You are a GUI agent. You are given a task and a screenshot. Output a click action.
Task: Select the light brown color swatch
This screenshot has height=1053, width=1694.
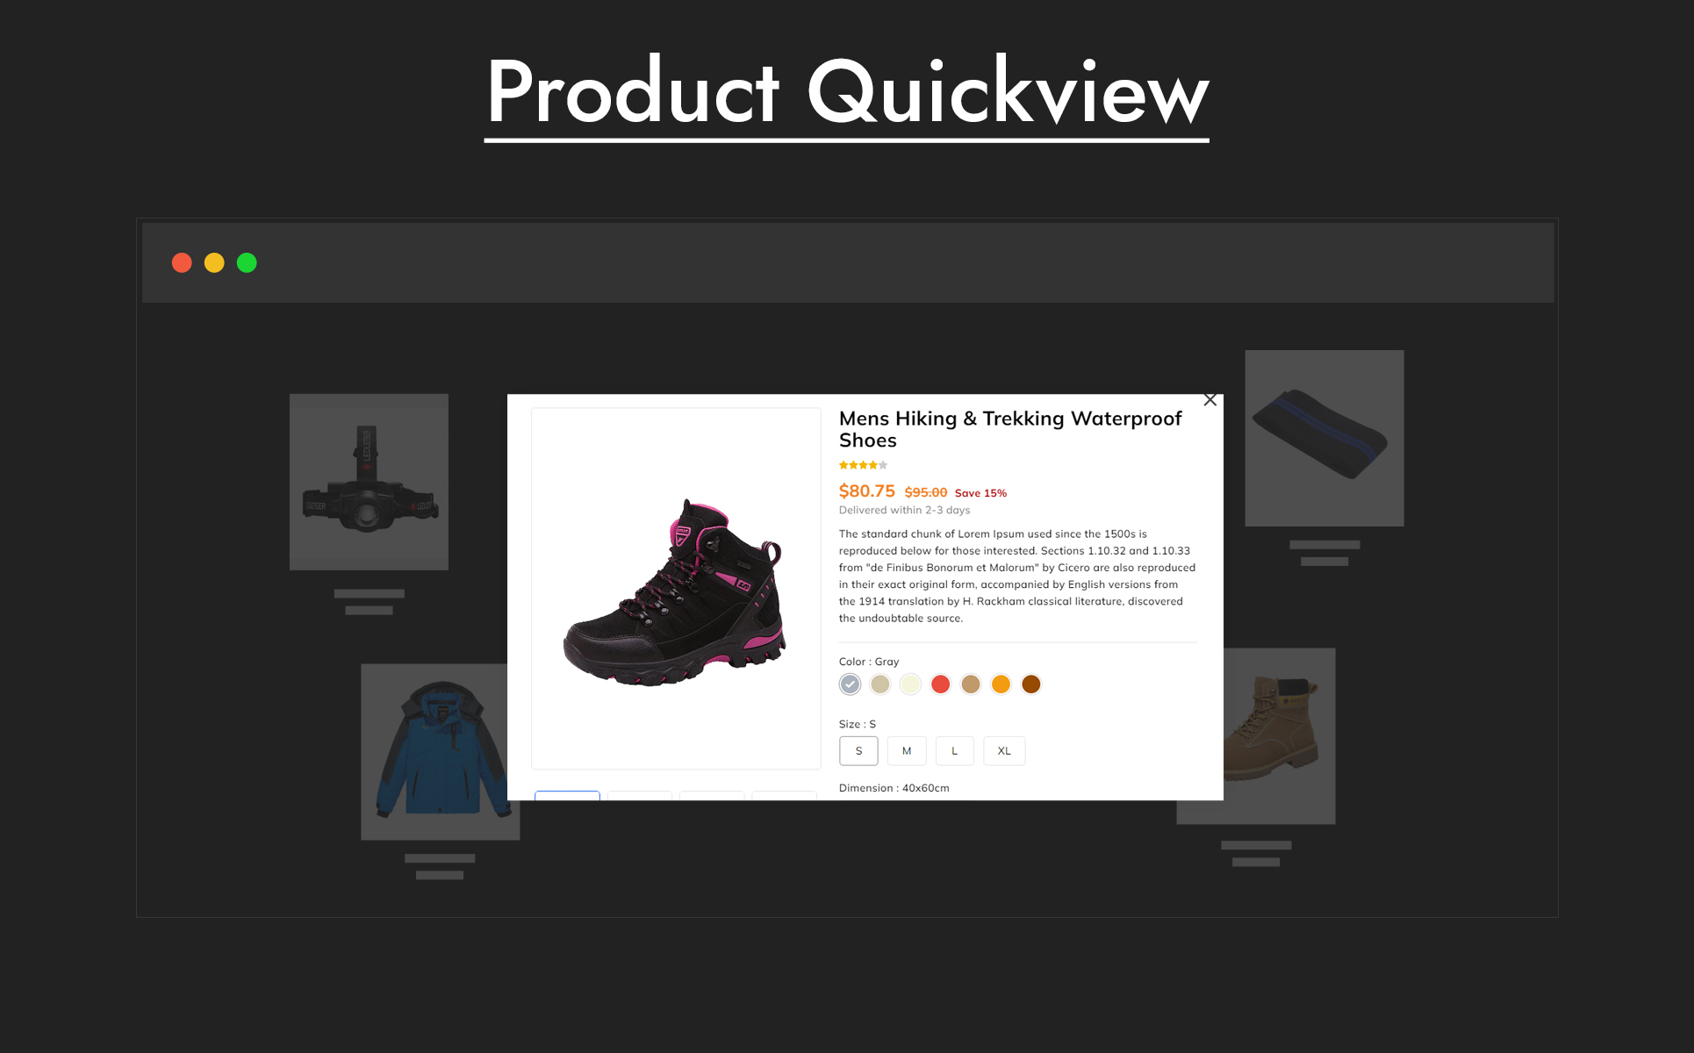(971, 684)
